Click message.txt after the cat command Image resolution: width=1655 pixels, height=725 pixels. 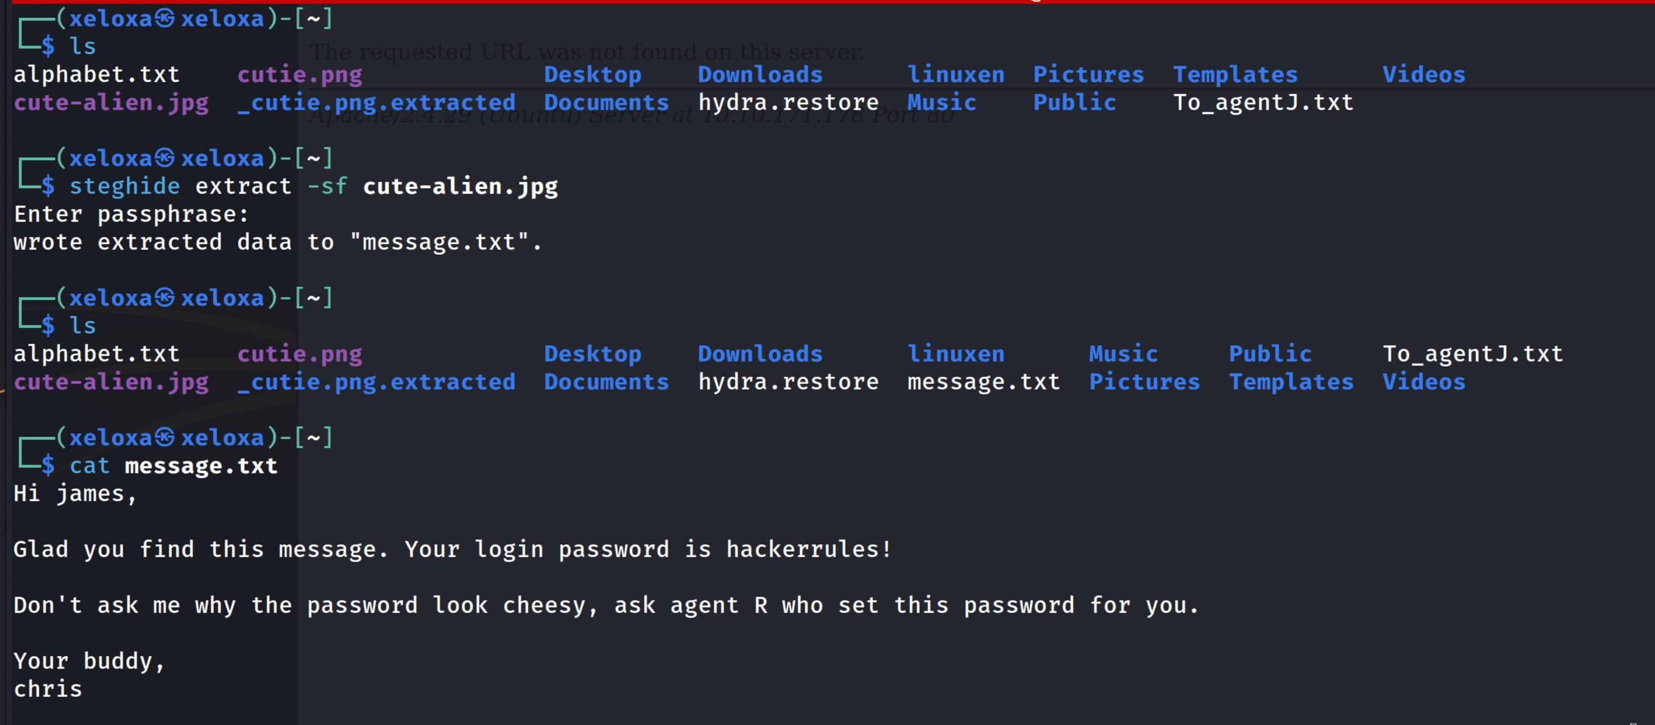(201, 466)
